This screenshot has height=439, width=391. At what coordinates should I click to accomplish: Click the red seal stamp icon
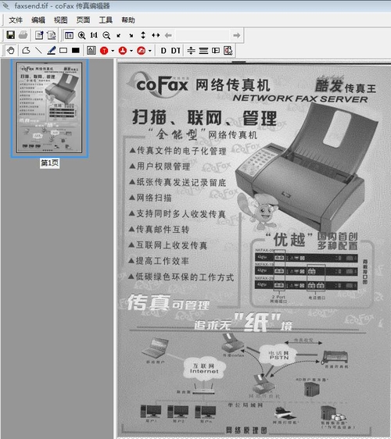(x=123, y=51)
